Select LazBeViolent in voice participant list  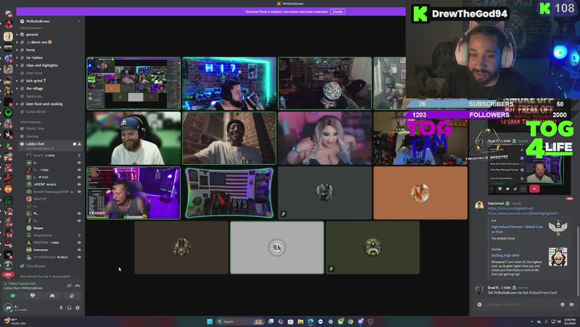[x=54, y=257]
